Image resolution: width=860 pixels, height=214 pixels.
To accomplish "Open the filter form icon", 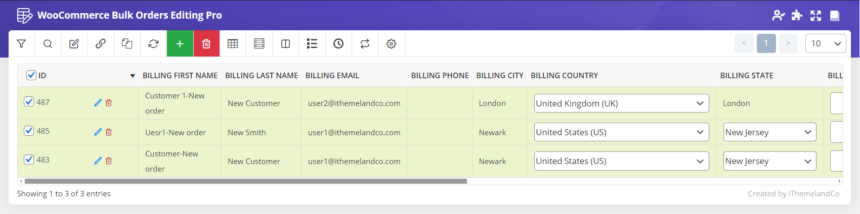I will (21, 44).
